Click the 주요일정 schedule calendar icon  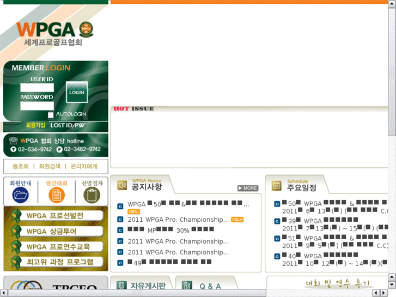click(277, 186)
